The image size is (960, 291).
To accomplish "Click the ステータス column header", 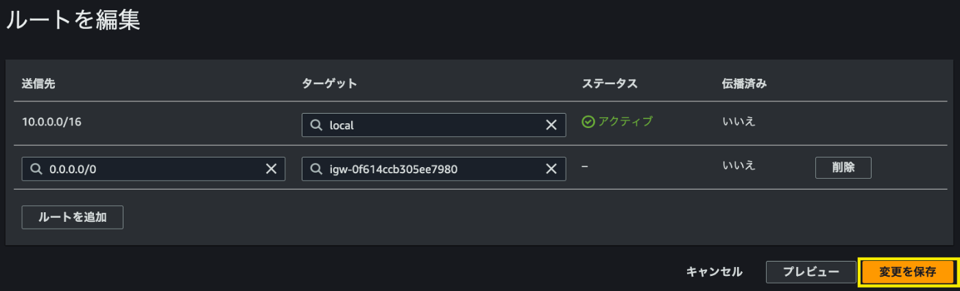I will pos(610,84).
